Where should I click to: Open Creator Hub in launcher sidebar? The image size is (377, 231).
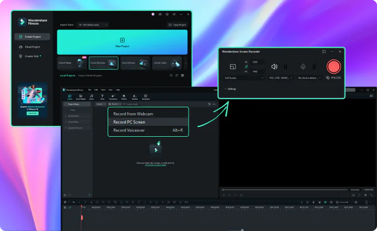pos(32,56)
